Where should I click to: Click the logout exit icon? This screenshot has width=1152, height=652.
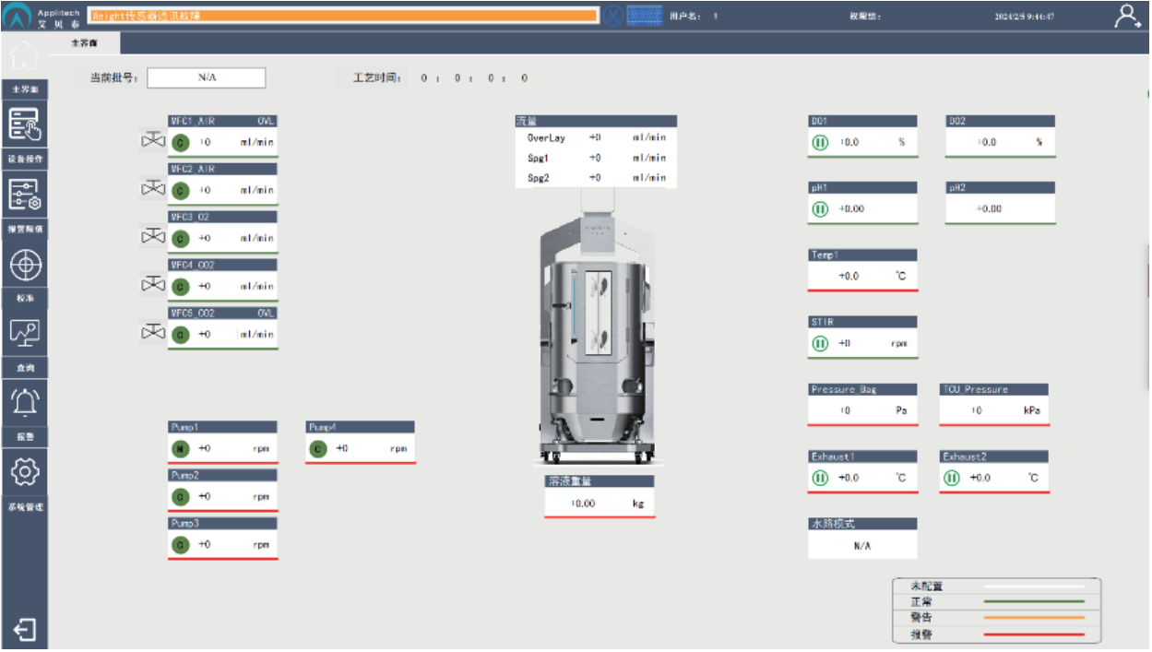pos(25,630)
